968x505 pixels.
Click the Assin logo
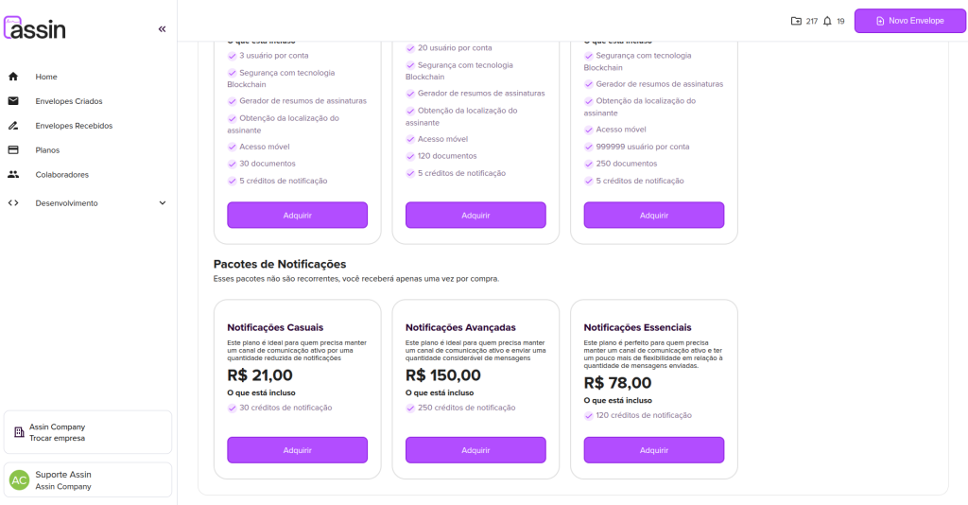(x=35, y=27)
